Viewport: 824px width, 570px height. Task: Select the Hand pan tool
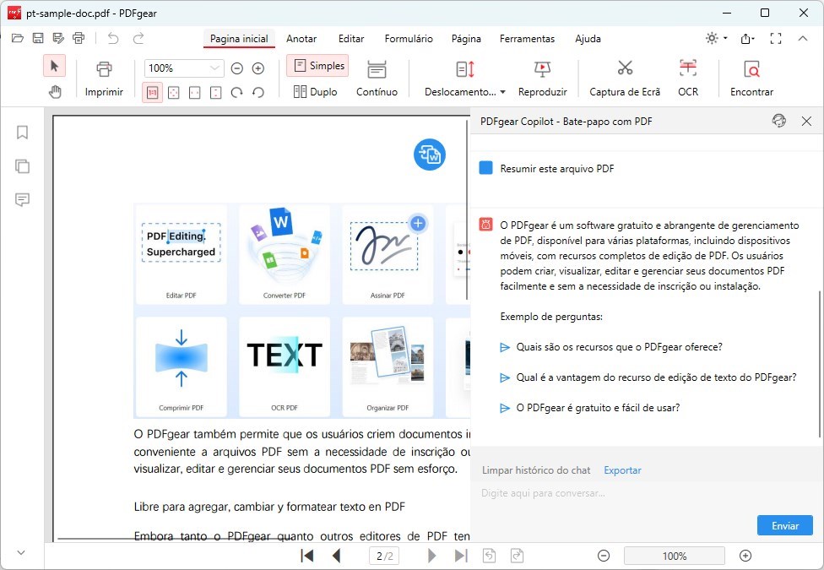55,92
